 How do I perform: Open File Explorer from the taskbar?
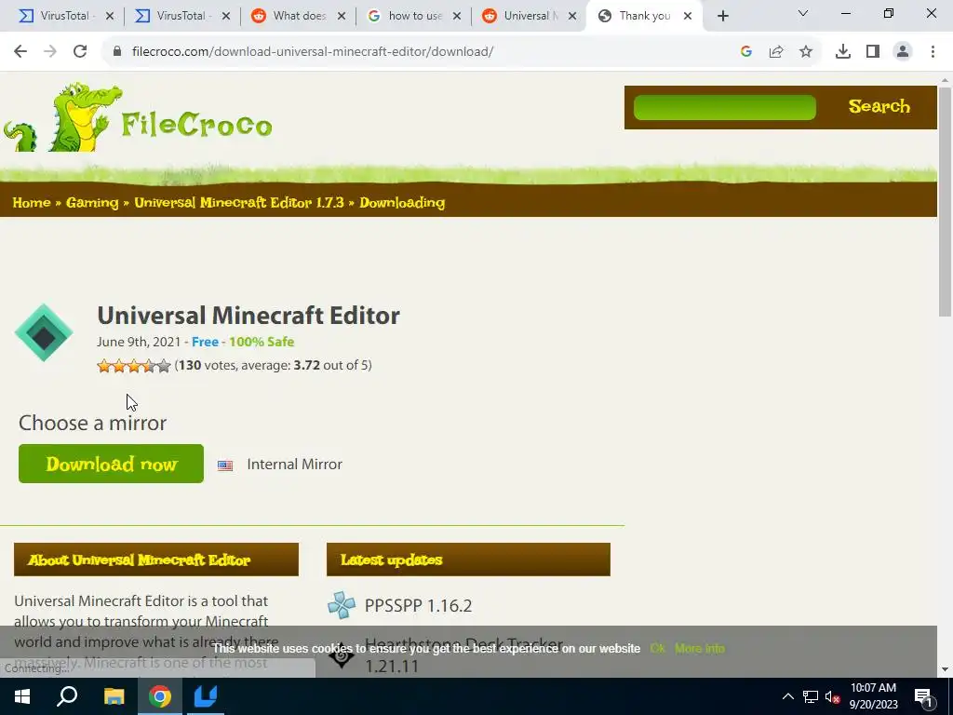coord(114,696)
